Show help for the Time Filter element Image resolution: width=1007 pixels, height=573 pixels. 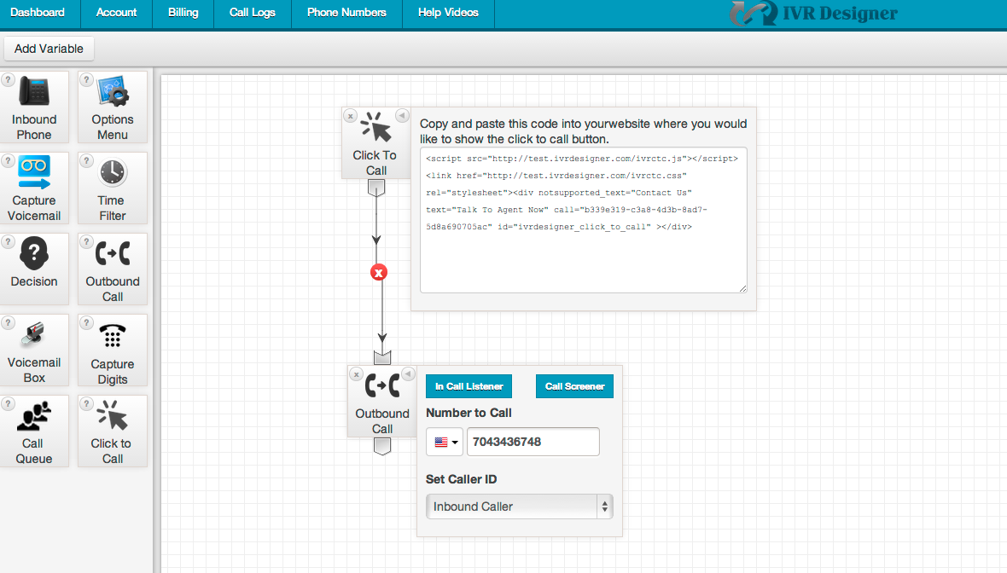(86, 160)
